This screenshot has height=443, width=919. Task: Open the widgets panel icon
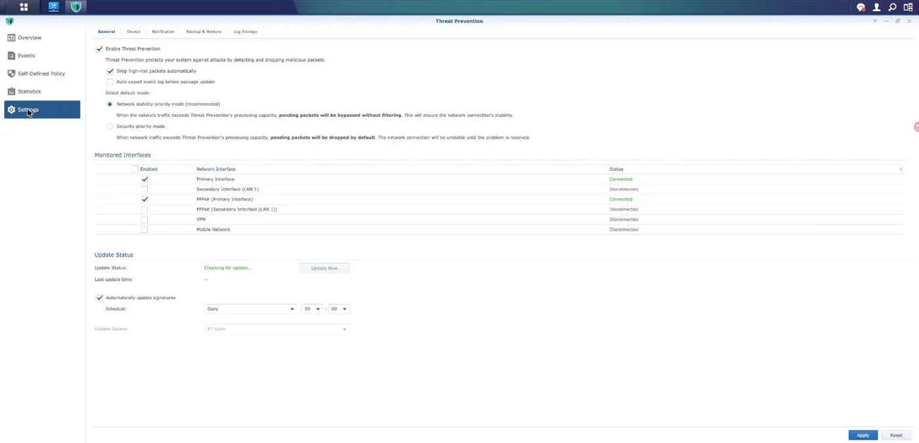pyautogui.click(x=908, y=7)
